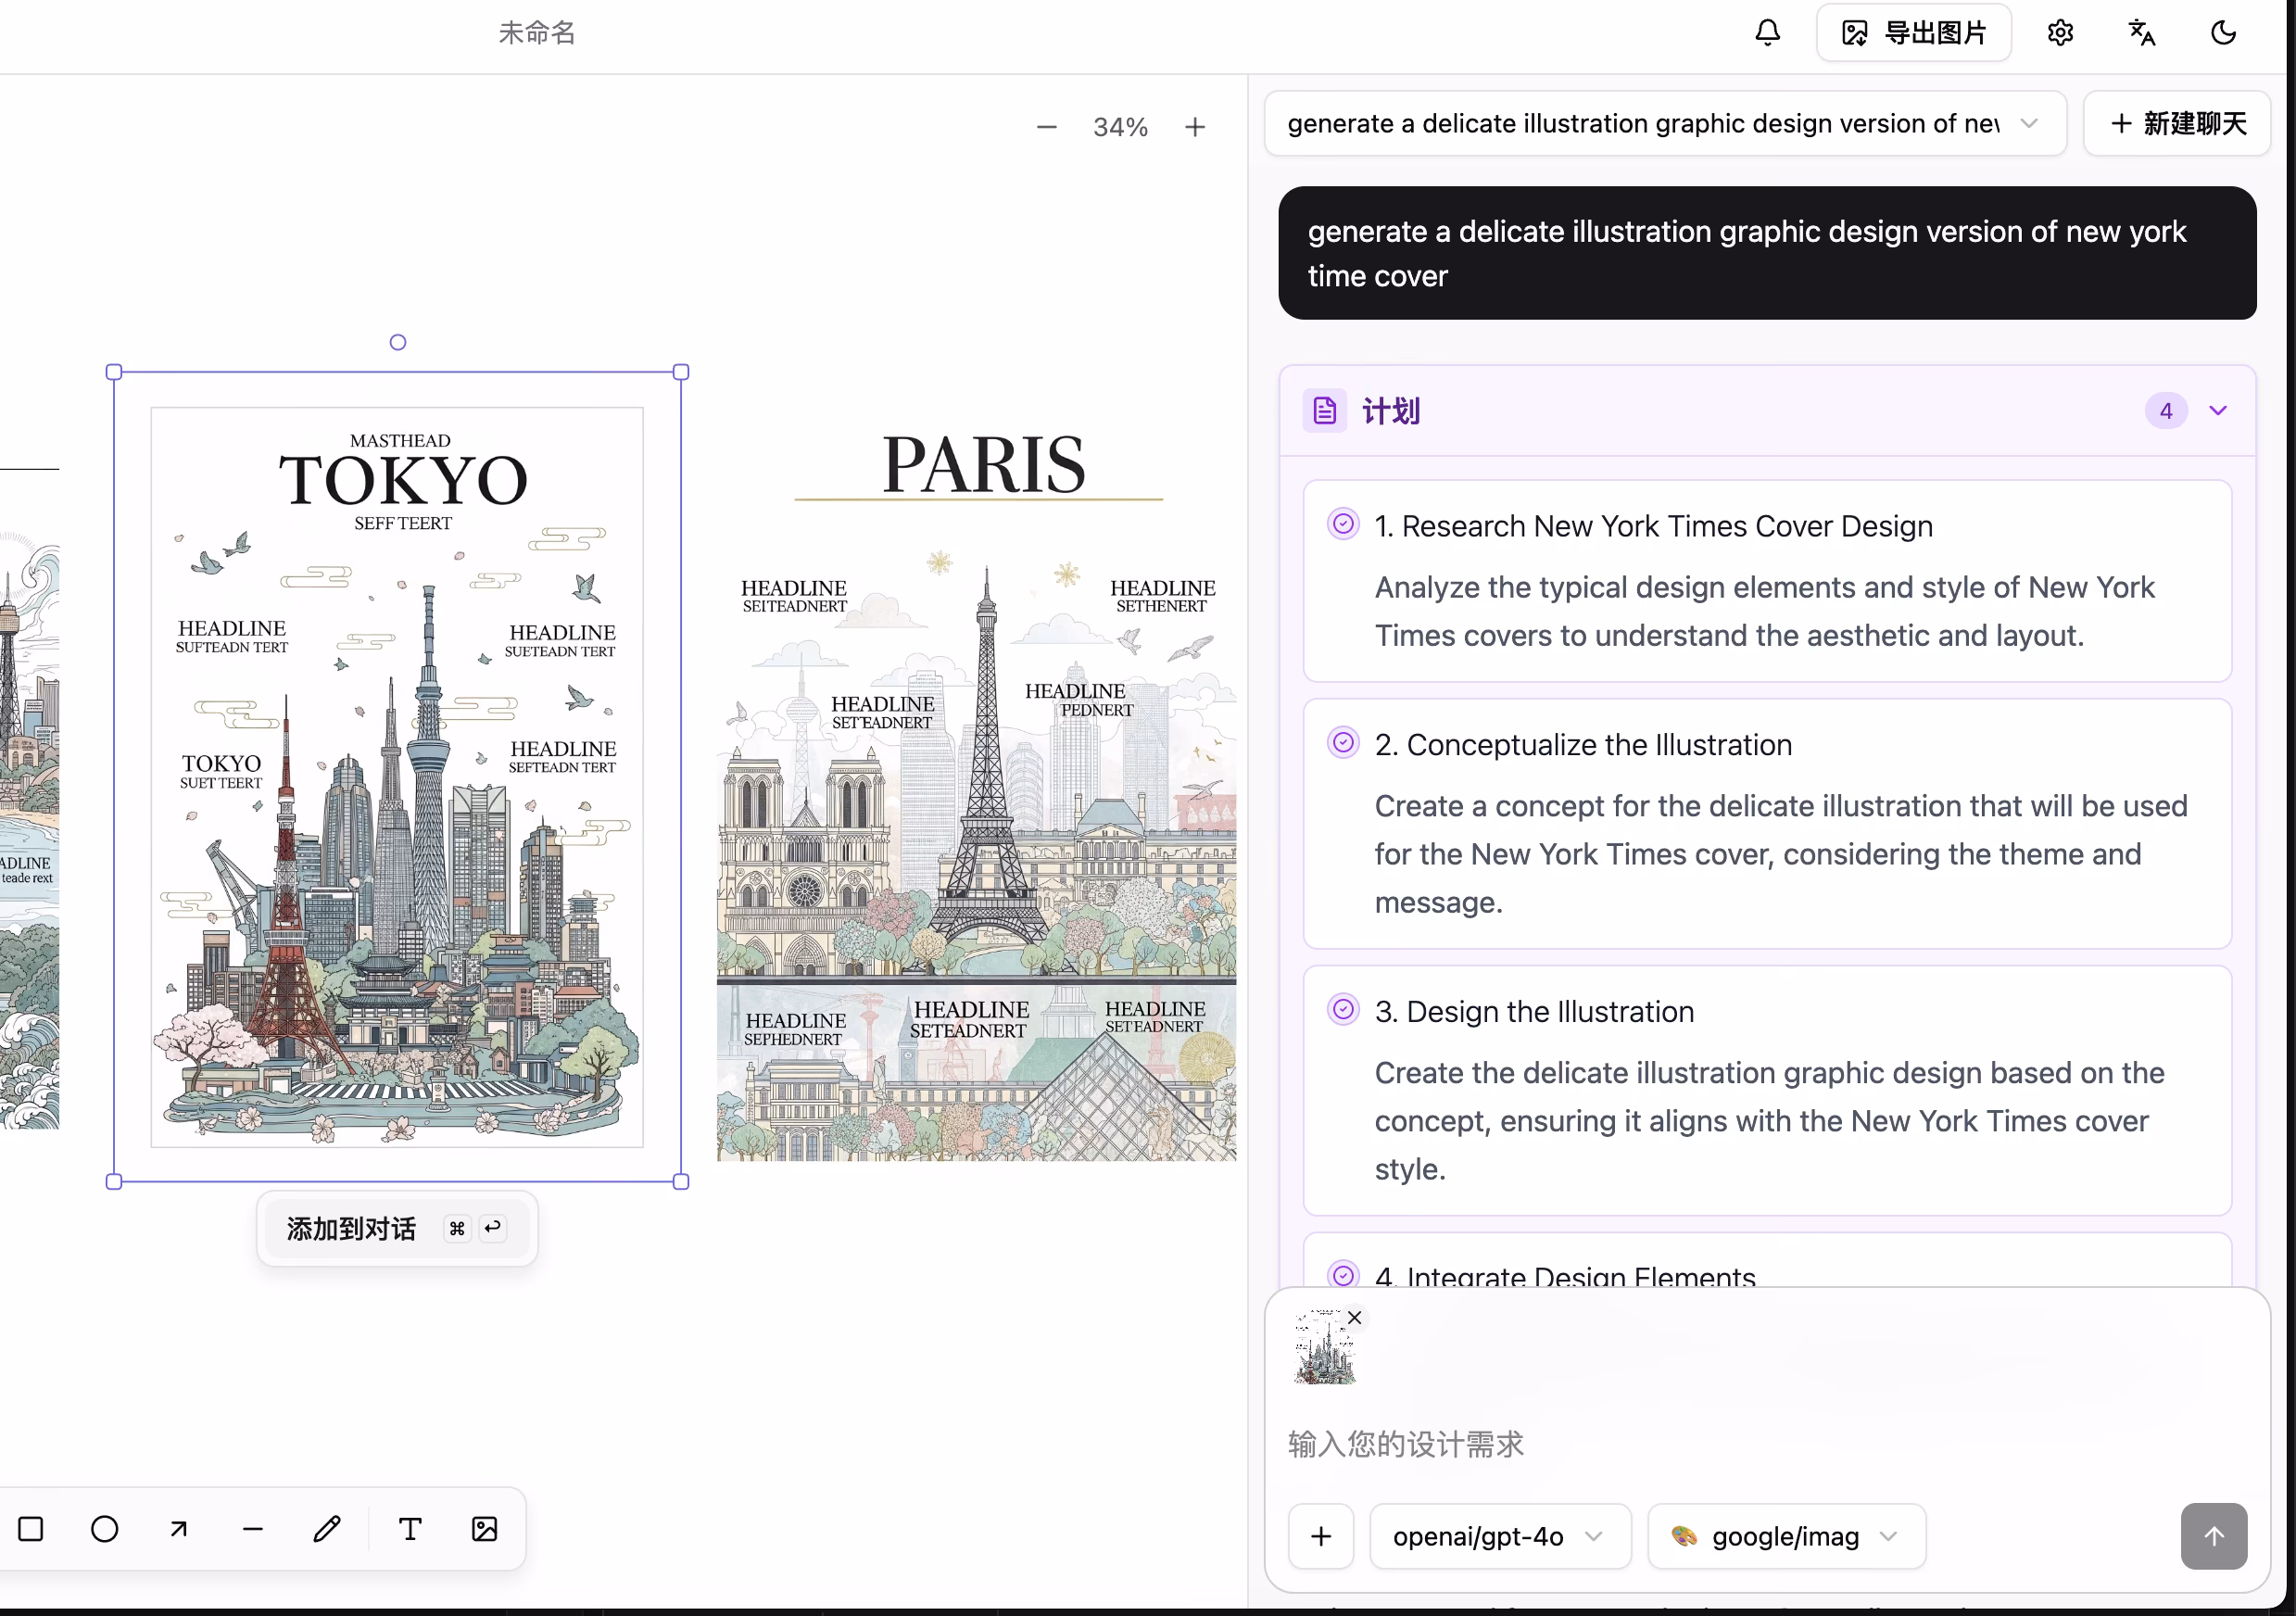The height and width of the screenshot is (1616, 2296).
Task: Click the 新建聊天 new chat button
Action: tap(2177, 123)
